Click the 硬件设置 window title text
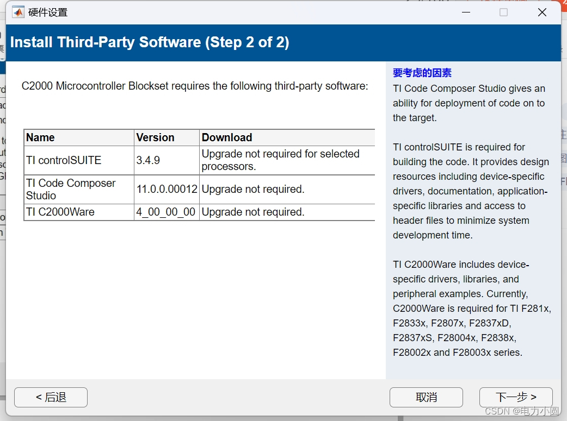Image resolution: width=567 pixels, height=421 pixels. pos(48,12)
